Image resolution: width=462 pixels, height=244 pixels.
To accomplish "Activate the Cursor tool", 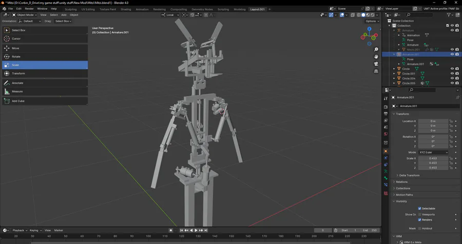I will (x=45, y=39).
